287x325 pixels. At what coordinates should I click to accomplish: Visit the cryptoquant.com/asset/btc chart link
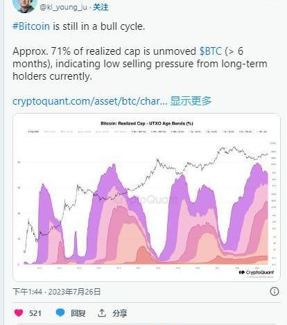tap(89, 101)
